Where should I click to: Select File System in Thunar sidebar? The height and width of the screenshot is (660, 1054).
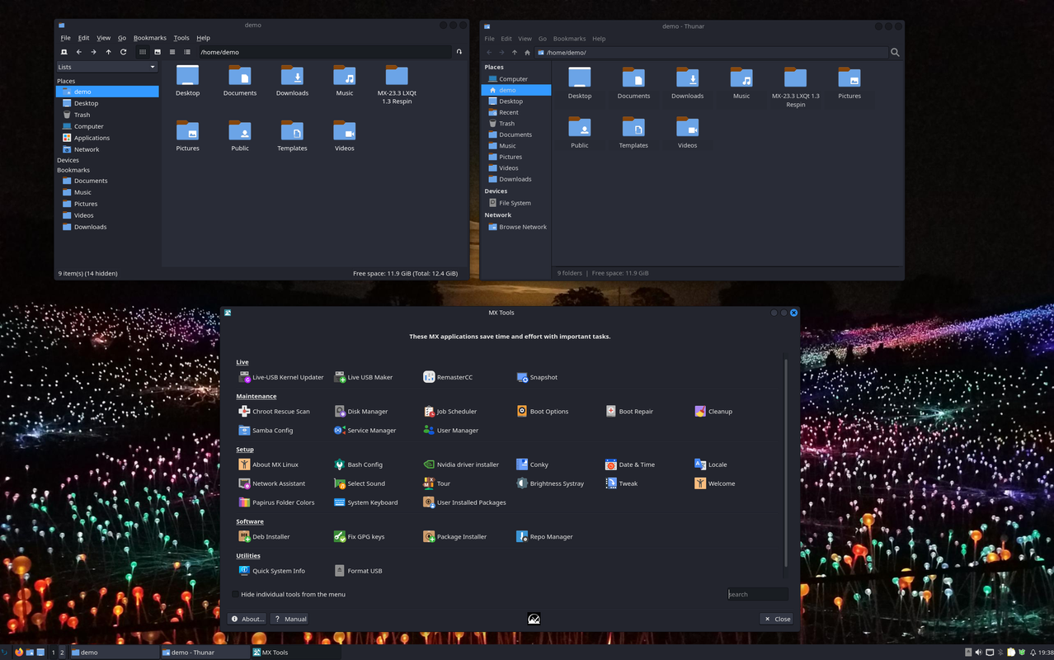pyautogui.click(x=516, y=203)
